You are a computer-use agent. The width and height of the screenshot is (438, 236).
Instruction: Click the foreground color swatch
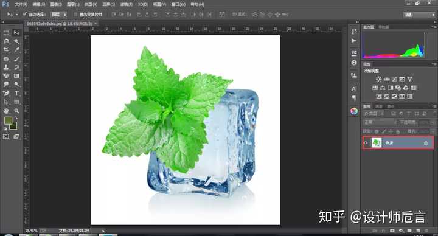[8, 120]
